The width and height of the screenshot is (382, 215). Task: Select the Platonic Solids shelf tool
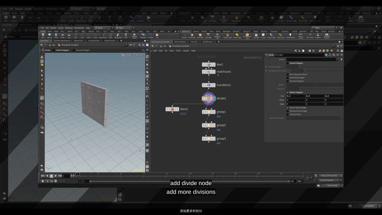(134, 36)
